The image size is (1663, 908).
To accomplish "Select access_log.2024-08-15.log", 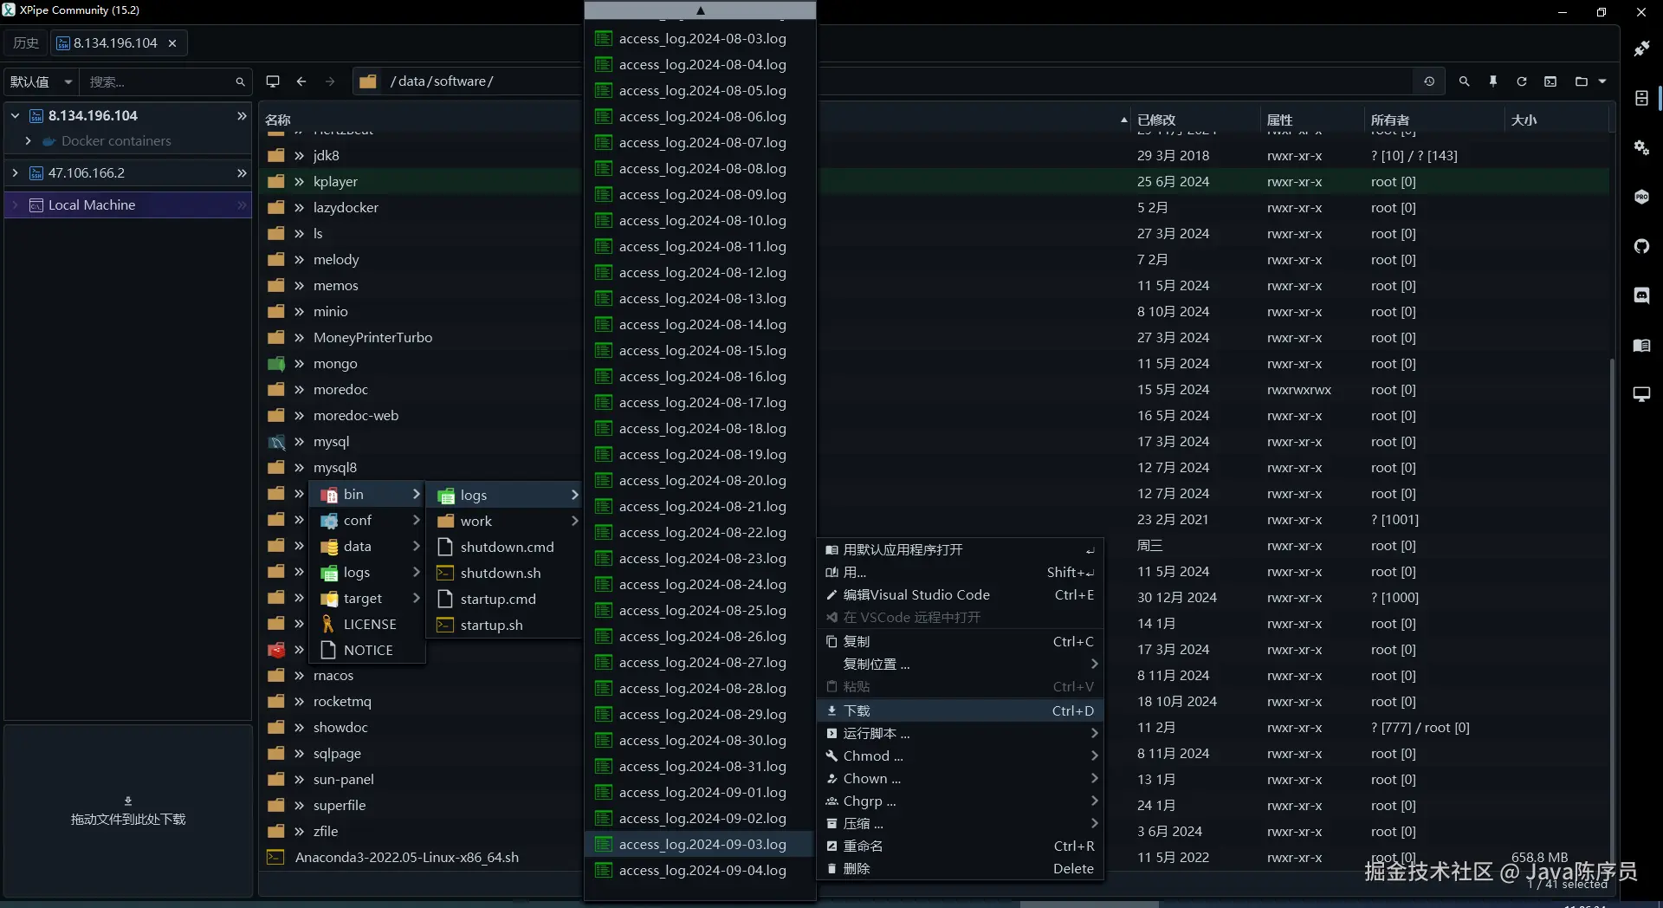I will (700, 351).
